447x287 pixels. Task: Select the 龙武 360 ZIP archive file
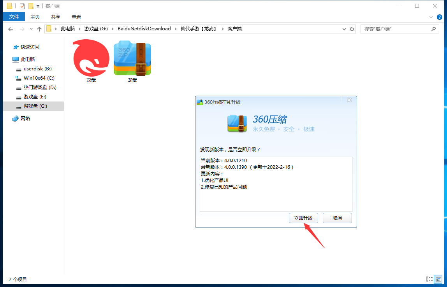click(132, 59)
